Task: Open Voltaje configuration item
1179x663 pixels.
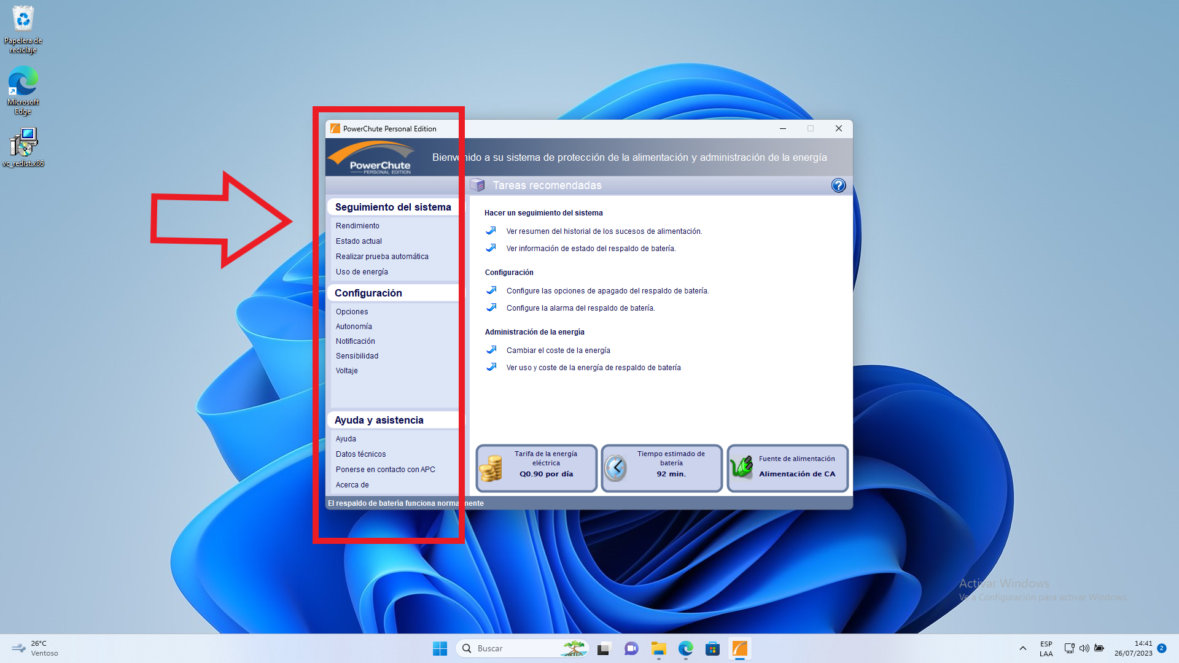Action: [346, 371]
